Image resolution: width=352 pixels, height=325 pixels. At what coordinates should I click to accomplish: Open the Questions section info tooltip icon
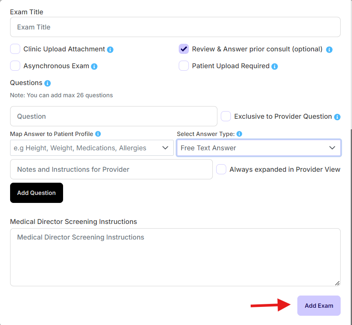(x=48, y=83)
